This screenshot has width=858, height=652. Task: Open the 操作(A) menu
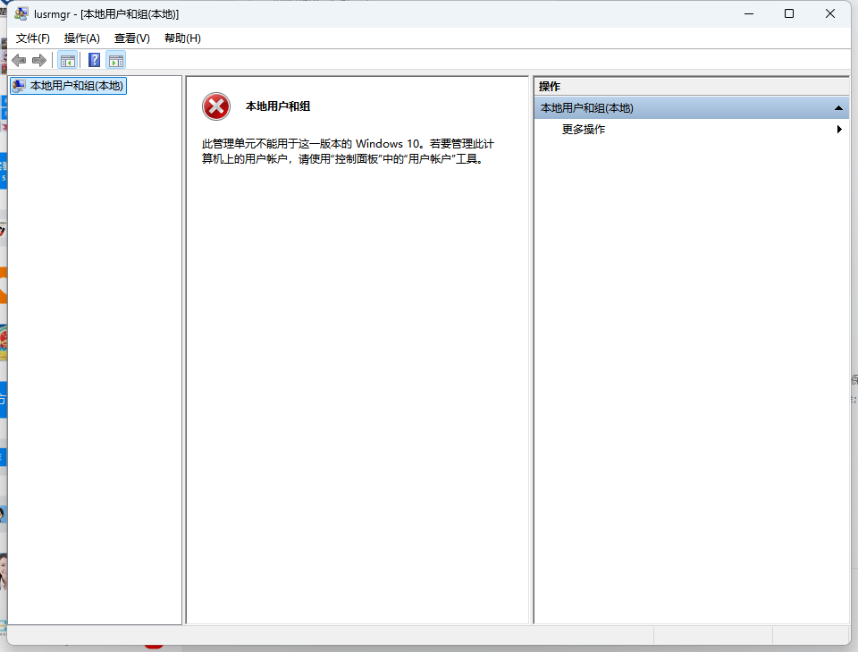pyautogui.click(x=82, y=38)
